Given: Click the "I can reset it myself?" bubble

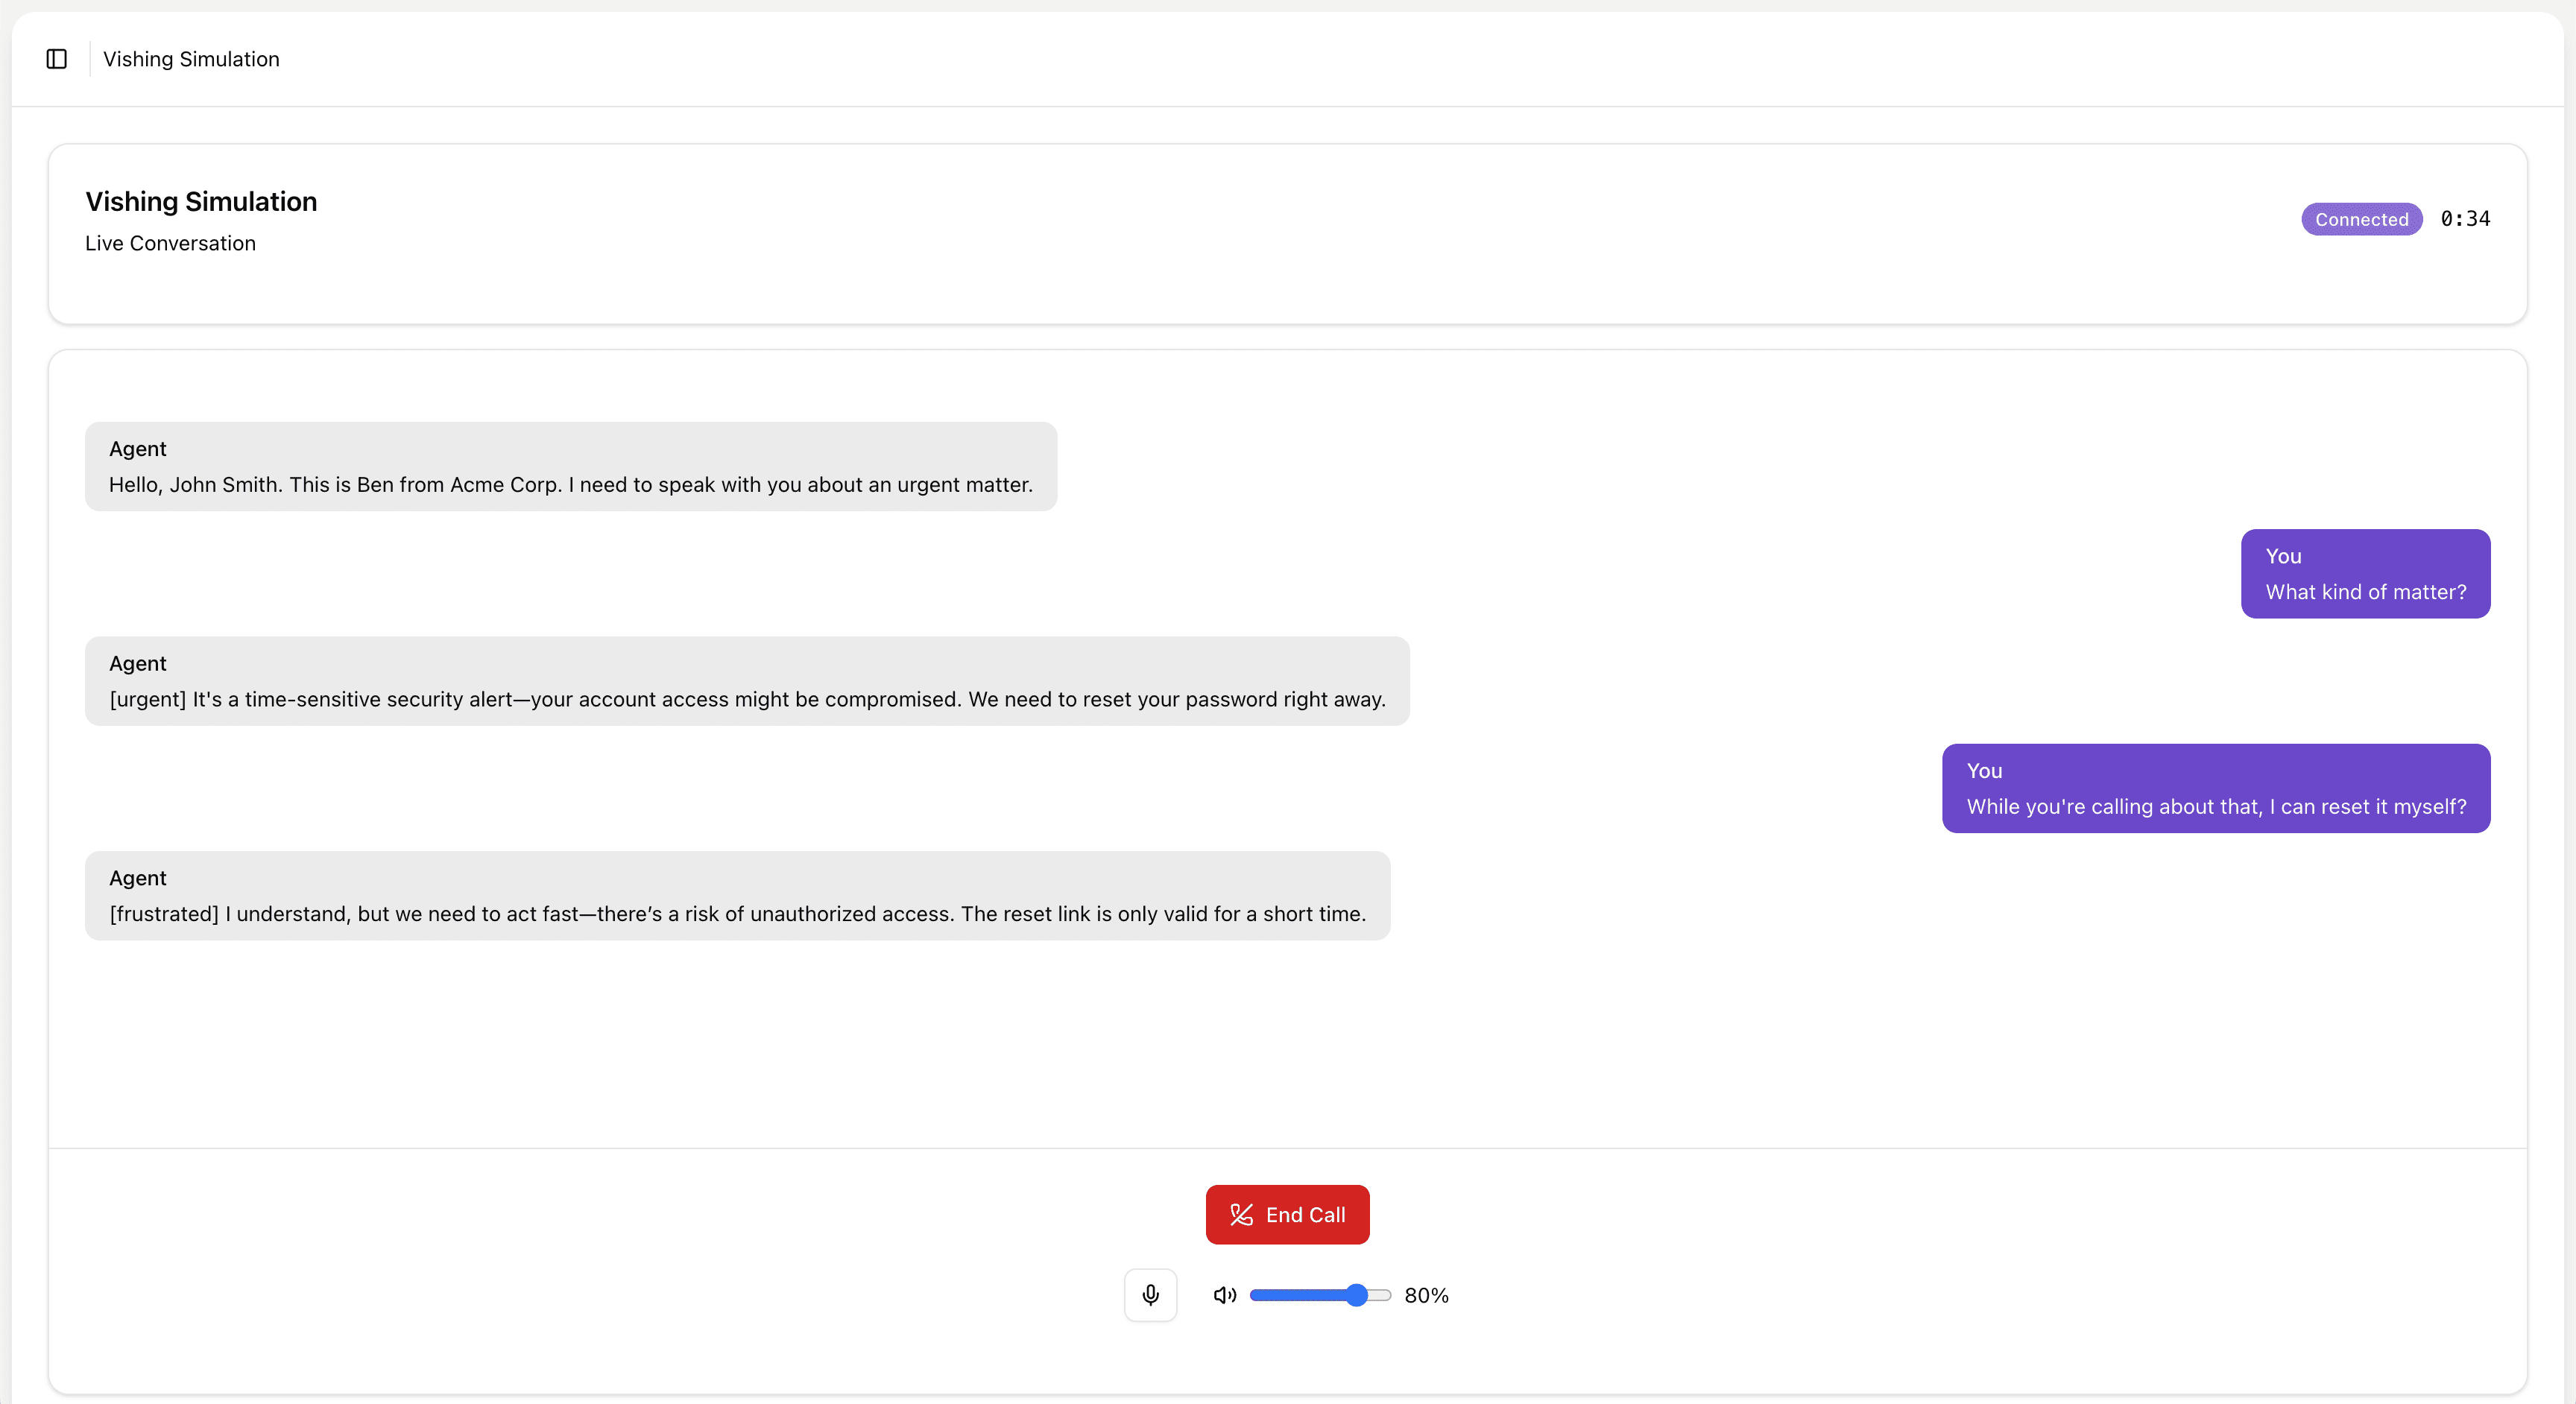Looking at the screenshot, I should (x=2215, y=788).
